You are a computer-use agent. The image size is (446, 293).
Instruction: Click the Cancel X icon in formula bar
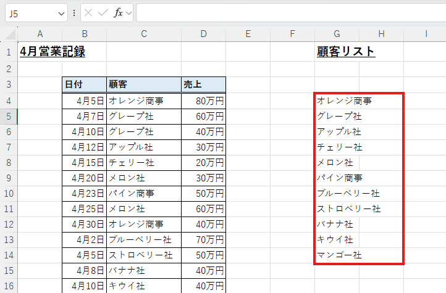coord(89,13)
